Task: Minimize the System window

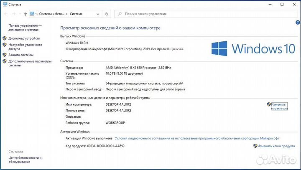Action: (x=270, y=4)
